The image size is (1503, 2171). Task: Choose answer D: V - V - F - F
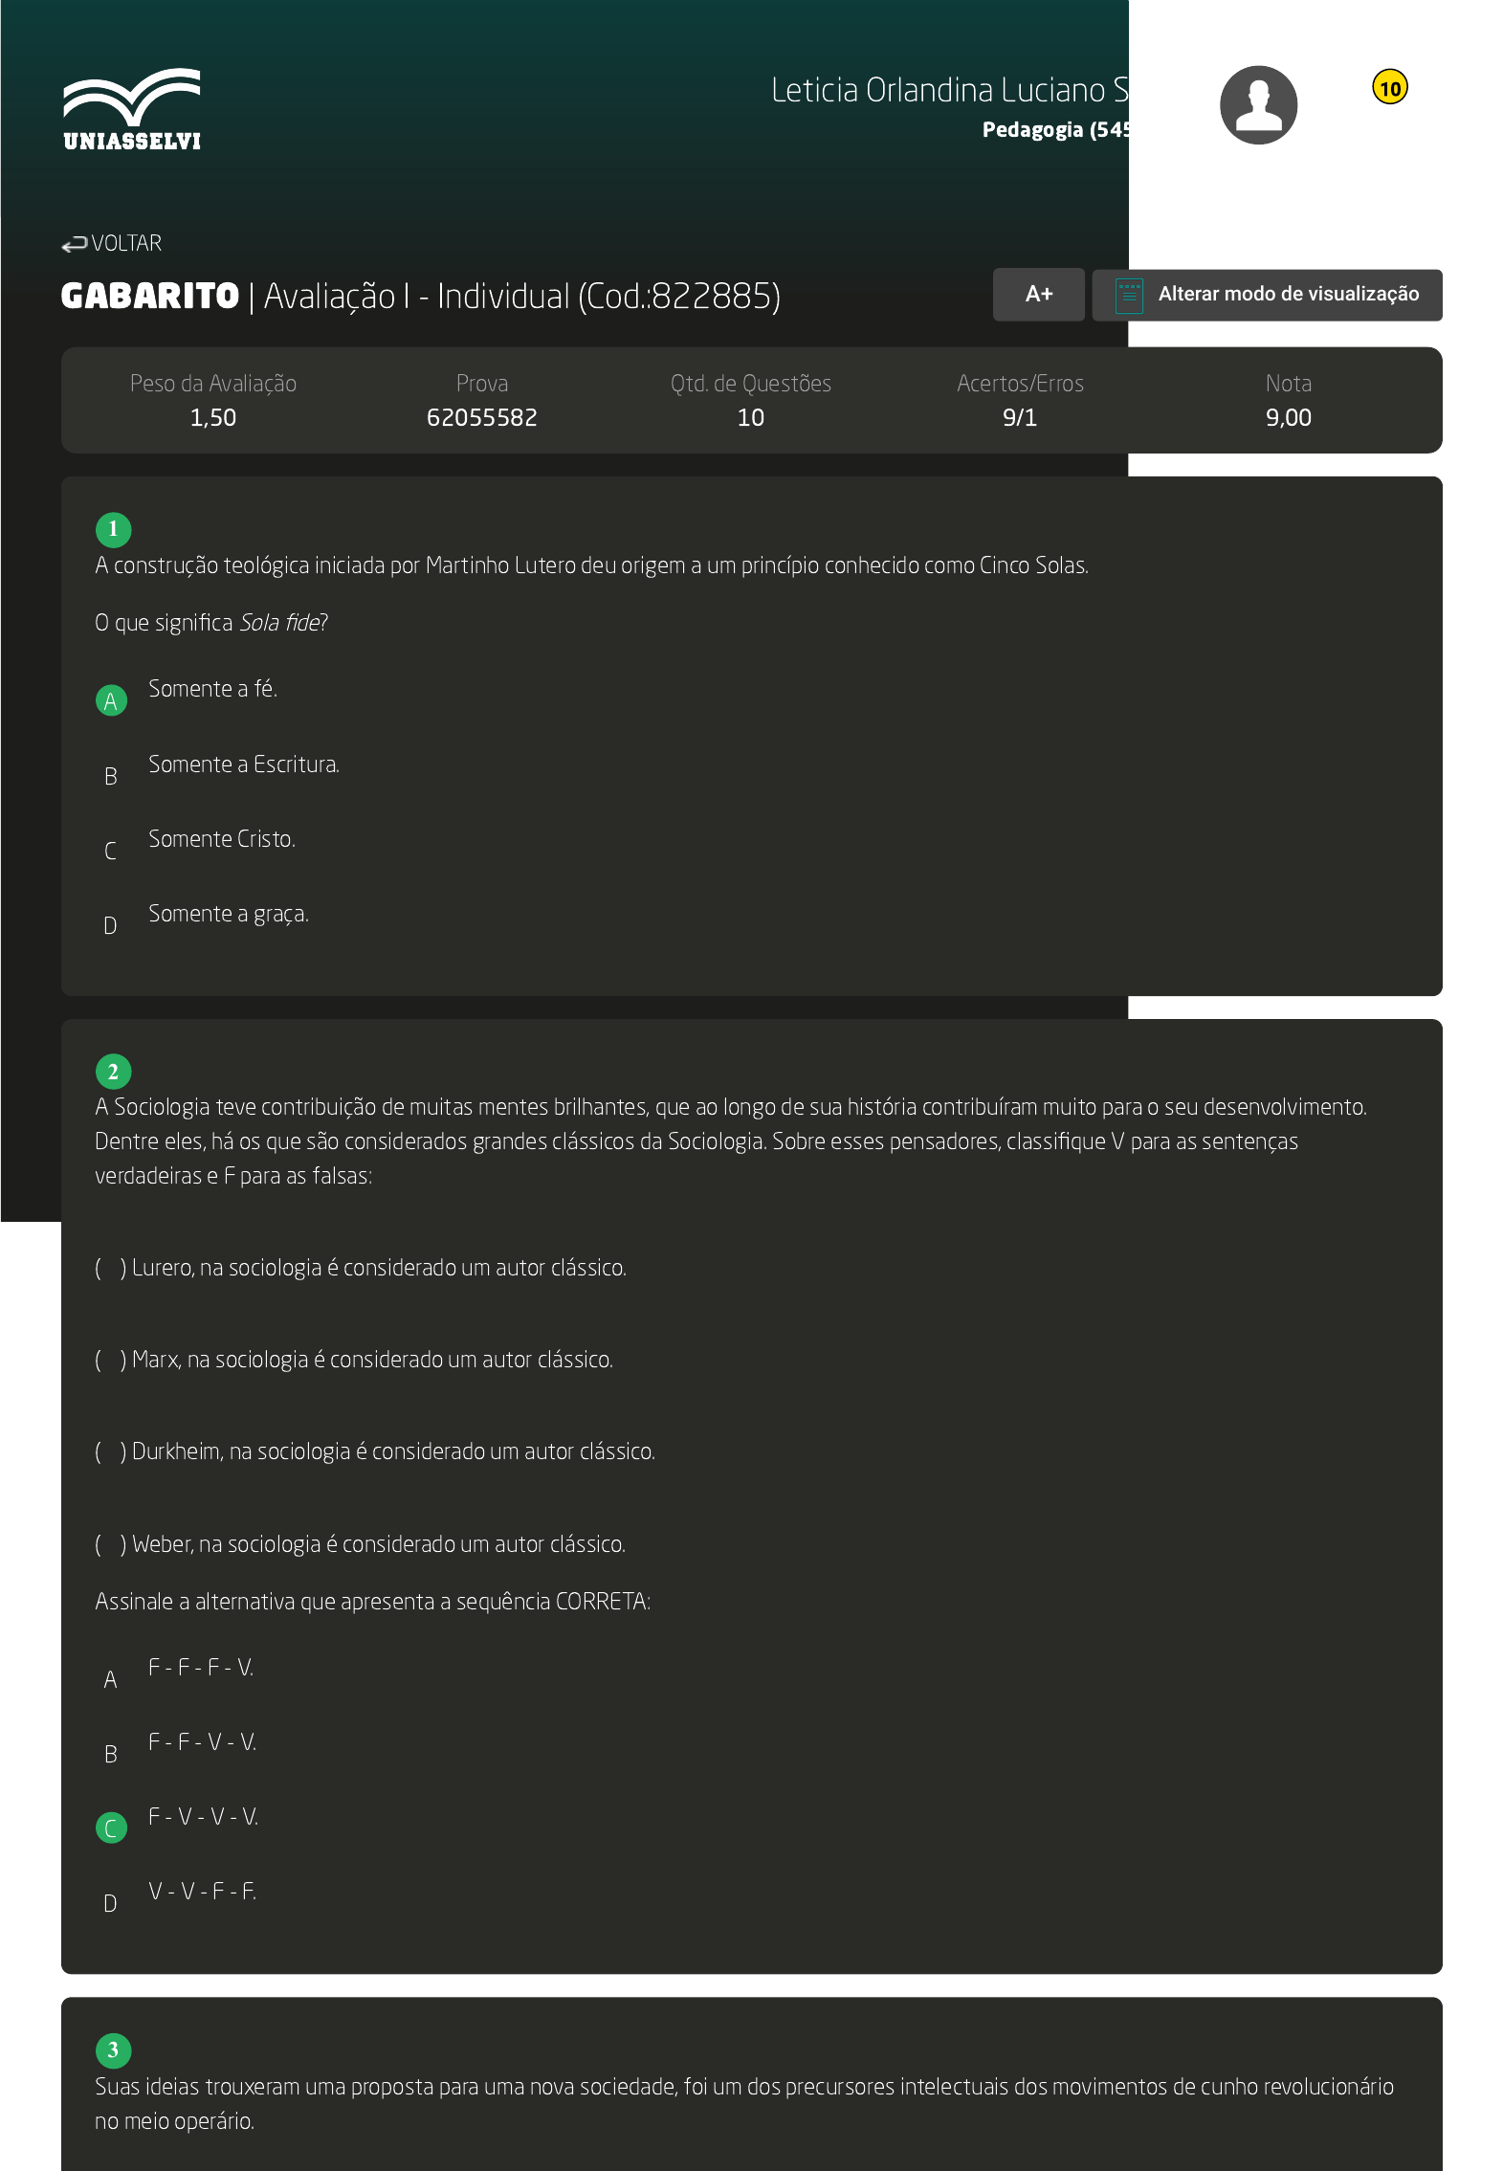point(111,1903)
